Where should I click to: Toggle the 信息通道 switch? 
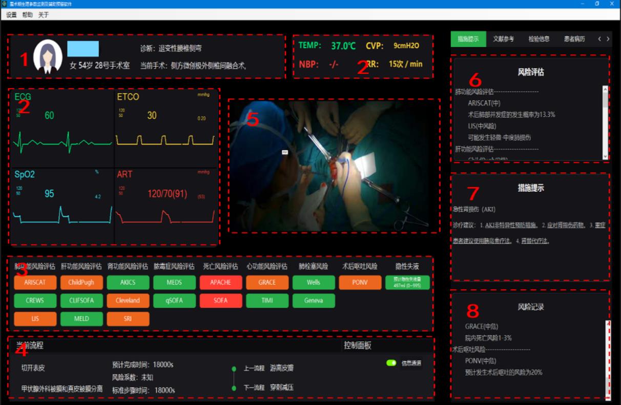point(391,363)
